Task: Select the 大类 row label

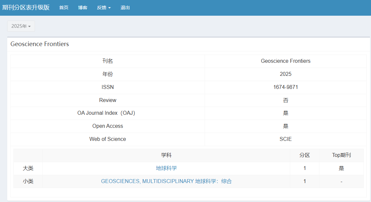Action: click(x=28, y=168)
